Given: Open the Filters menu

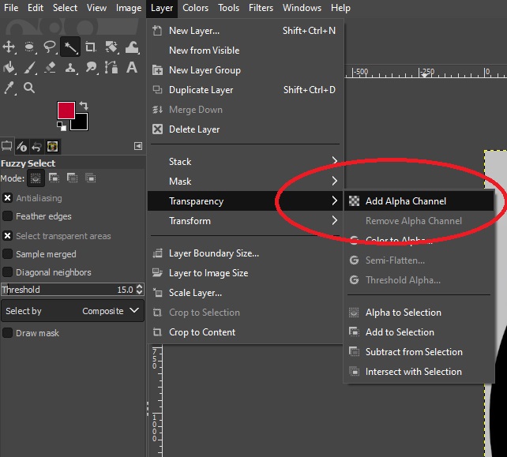Looking at the screenshot, I should coord(261,8).
